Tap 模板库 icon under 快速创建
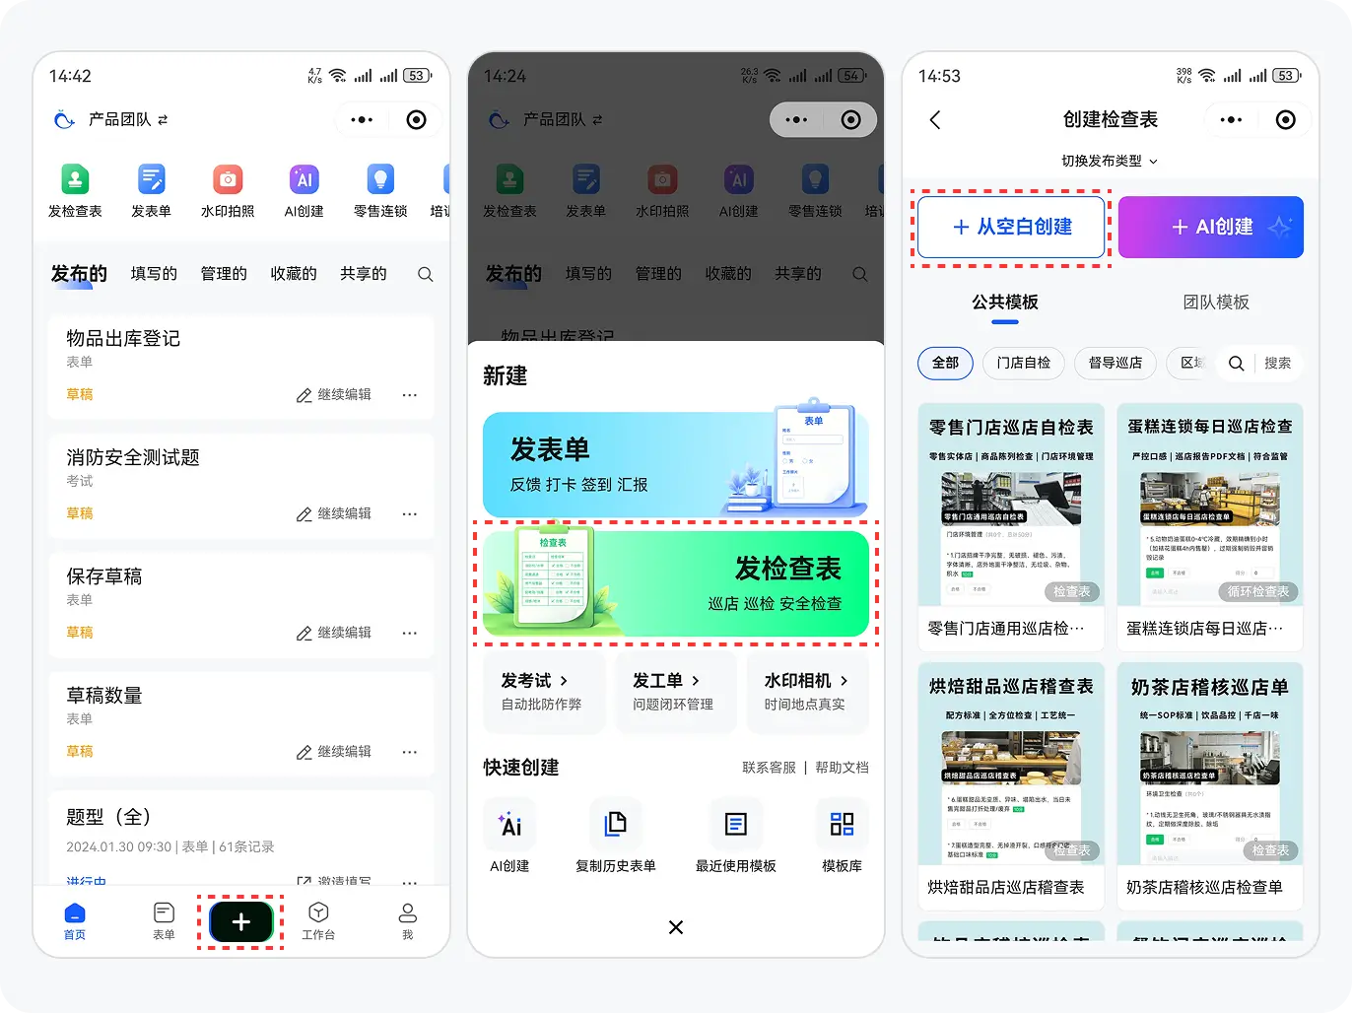 coord(842,824)
